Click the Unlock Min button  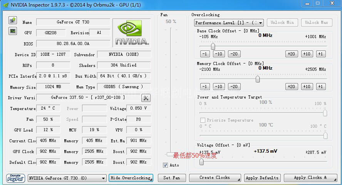[x=282, y=22]
